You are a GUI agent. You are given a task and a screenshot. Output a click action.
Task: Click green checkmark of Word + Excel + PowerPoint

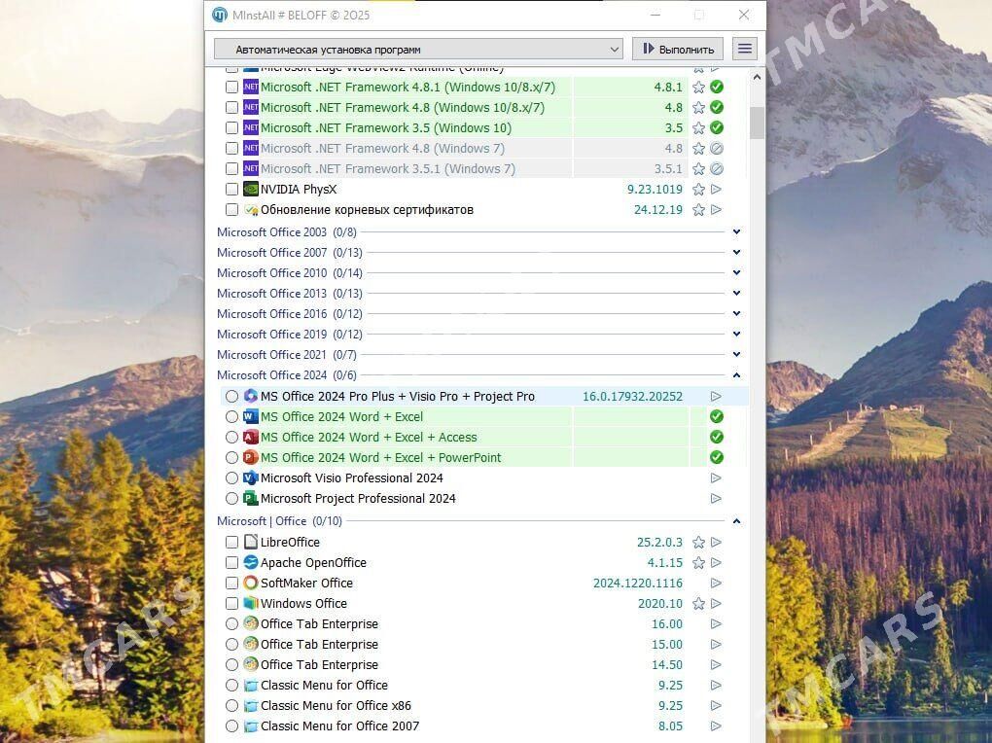click(717, 458)
